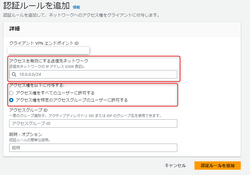250x175 pixels.
Task: Focus the 10.0.0.0/24 destination network field
Action: (x=93, y=74)
